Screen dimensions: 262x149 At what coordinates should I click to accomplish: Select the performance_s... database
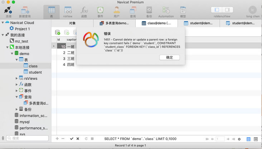click(34, 128)
